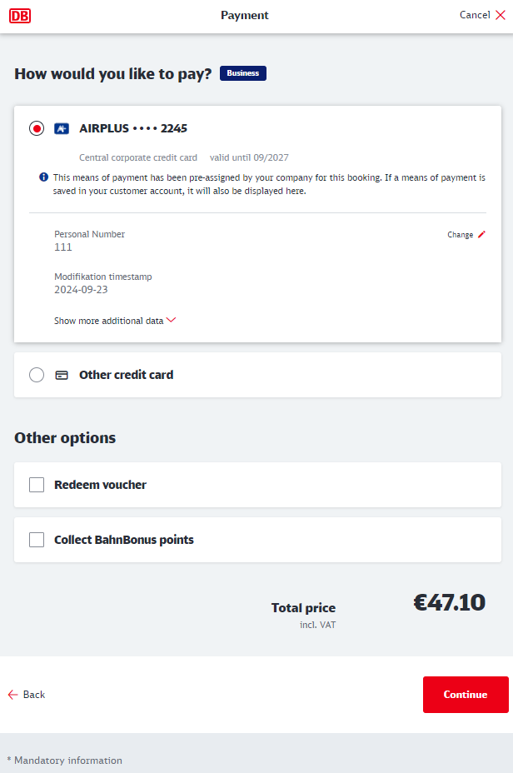Expand Show more additional data
513x773 pixels.
click(x=109, y=321)
